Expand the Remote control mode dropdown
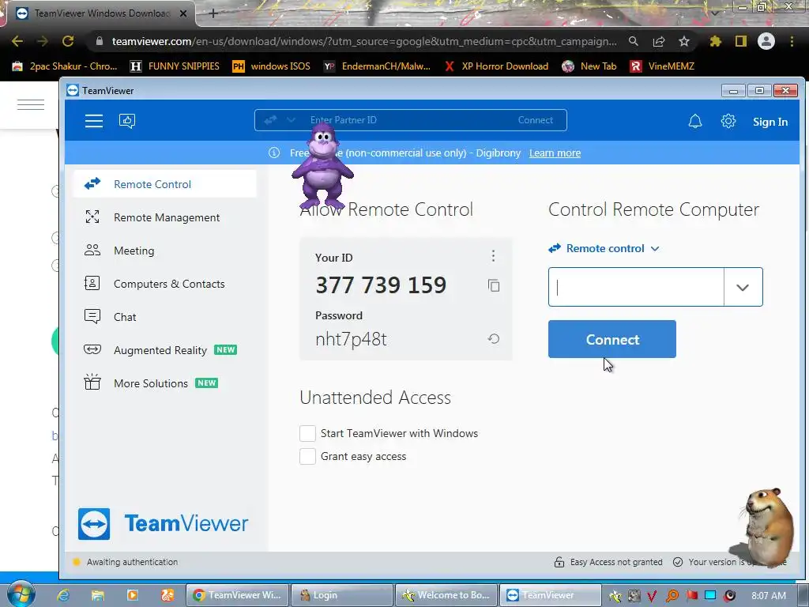This screenshot has width=809, height=607. click(604, 248)
